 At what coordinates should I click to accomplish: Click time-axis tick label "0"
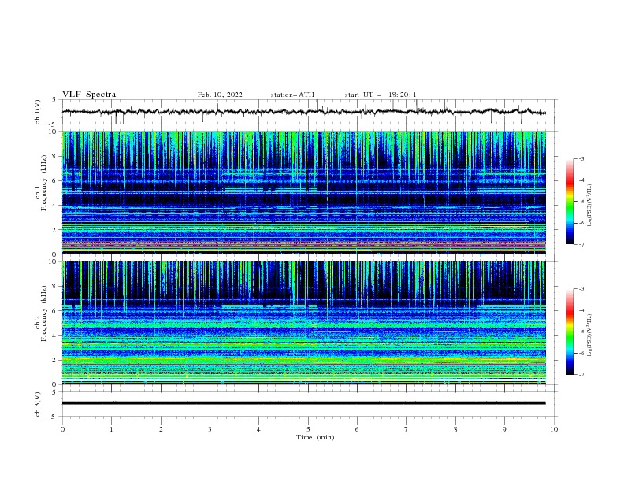[62, 429]
